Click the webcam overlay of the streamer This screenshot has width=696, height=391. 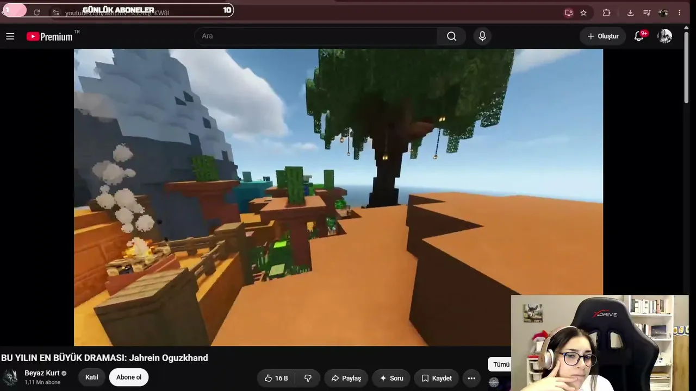pyautogui.click(x=600, y=343)
